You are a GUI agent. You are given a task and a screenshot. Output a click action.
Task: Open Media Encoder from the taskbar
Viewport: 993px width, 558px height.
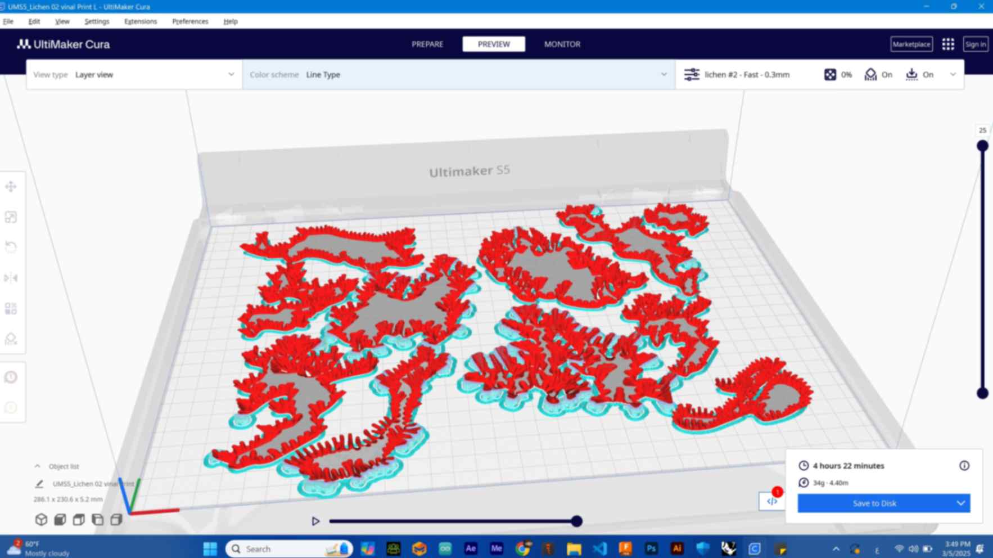coord(496,548)
